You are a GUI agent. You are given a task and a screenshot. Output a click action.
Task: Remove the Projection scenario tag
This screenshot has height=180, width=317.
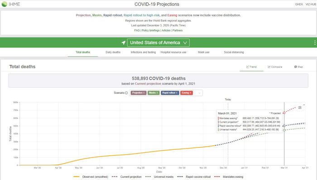(x=144, y=93)
